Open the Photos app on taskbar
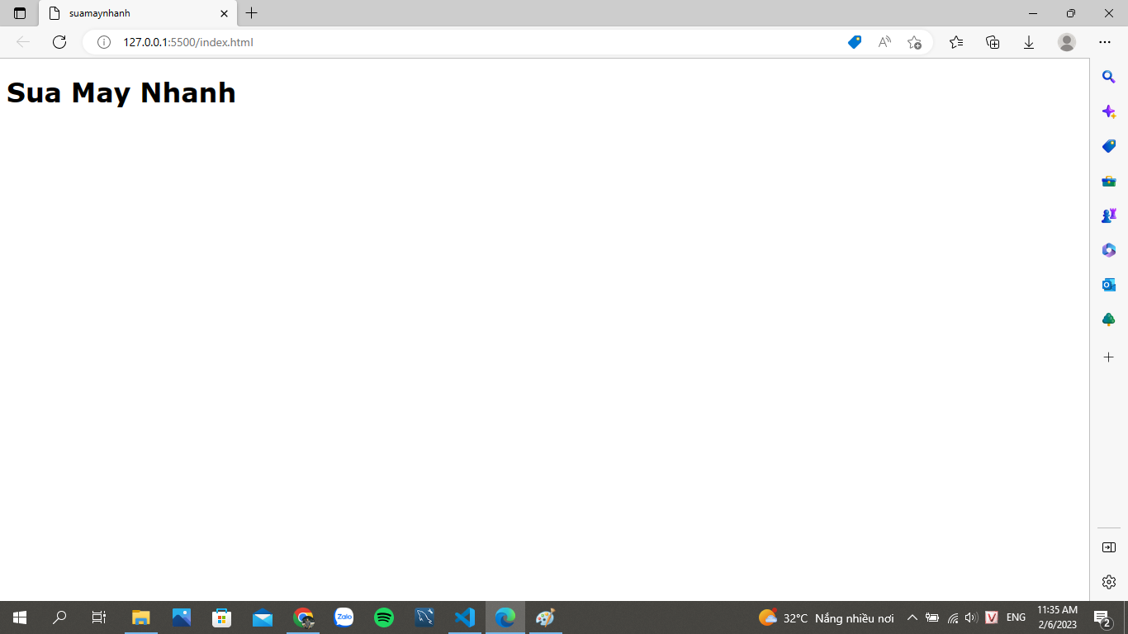 tap(182, 617)
